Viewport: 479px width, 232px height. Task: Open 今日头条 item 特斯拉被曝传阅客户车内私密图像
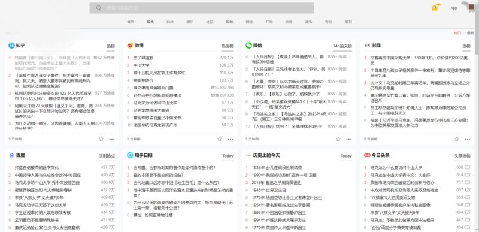click(400, 205)
